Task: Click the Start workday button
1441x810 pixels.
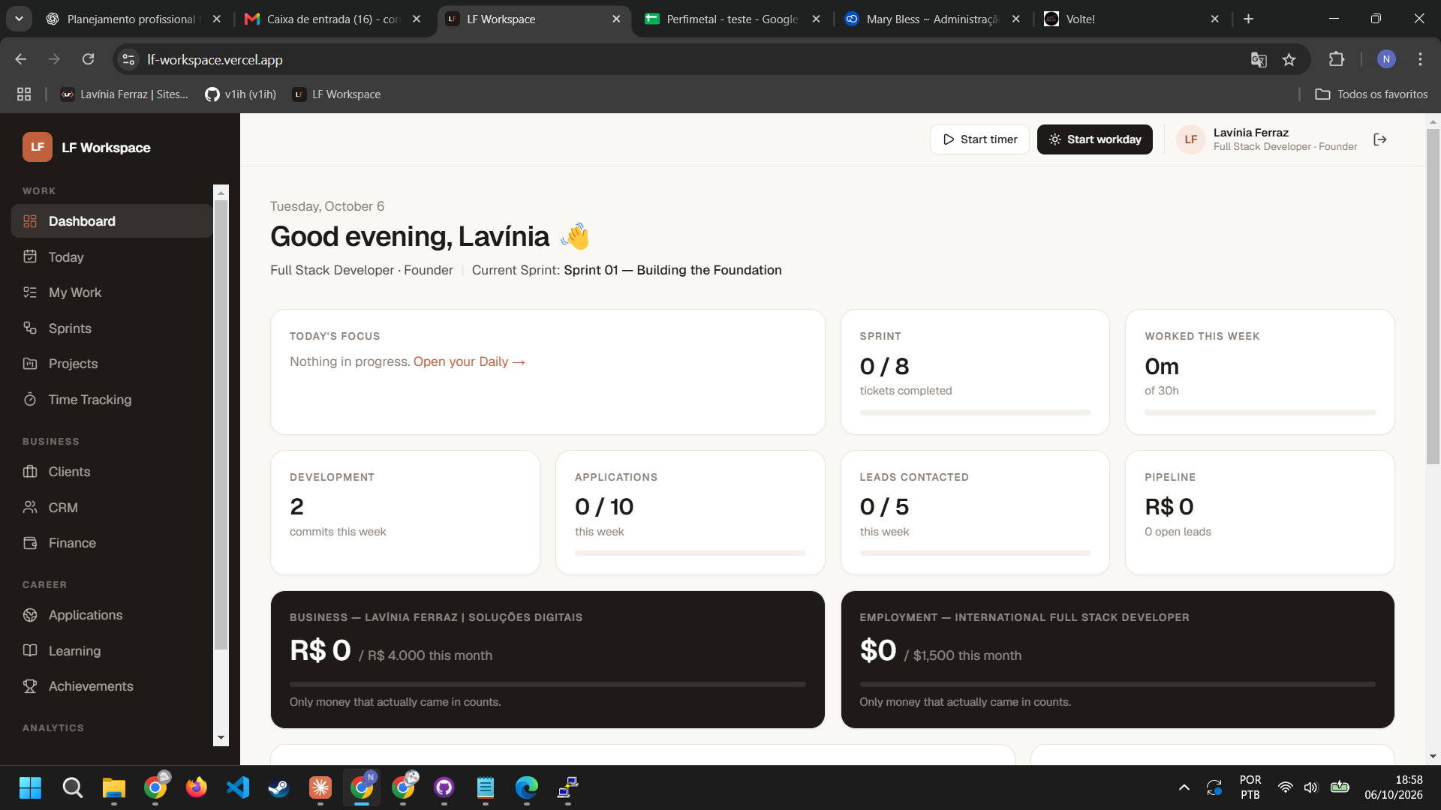Action: click(x=1094, y=139)
